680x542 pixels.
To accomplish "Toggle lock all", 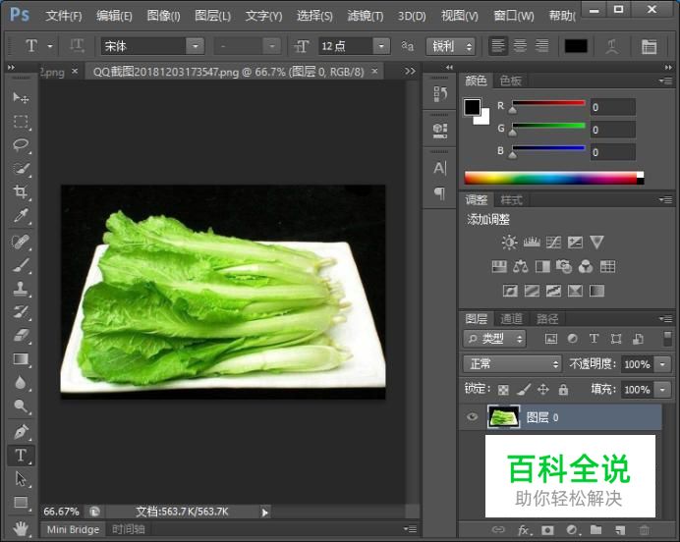I will (x=563, y=390).
